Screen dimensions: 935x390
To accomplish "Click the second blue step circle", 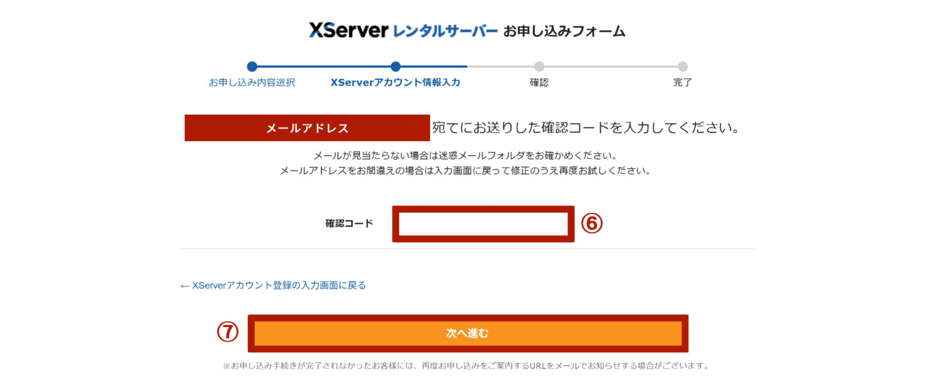I will [396, 67].
